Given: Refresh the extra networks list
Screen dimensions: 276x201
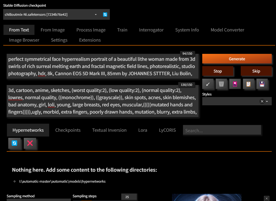Looking at the screenshot, I should click(x=14, y=143).
